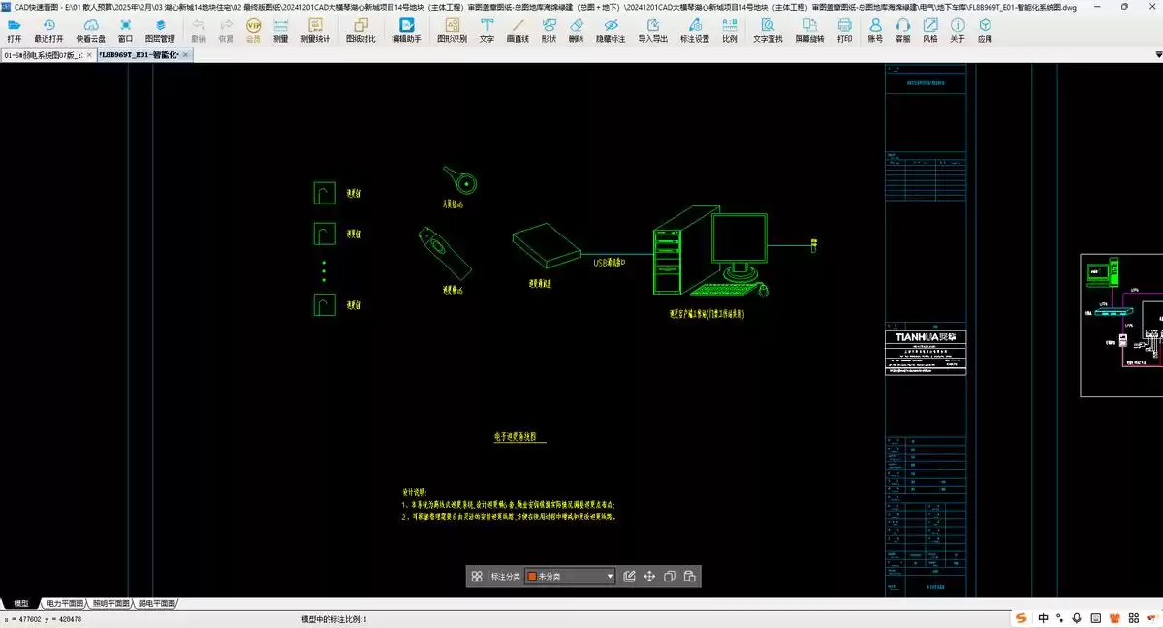Launch the 编辑助手 edit assistant
Image resolution: width=1163 pixels, height=628 pixels.
point(406,30)
